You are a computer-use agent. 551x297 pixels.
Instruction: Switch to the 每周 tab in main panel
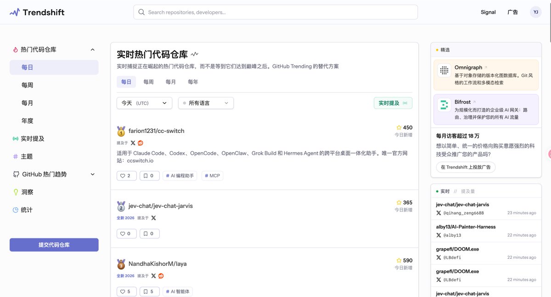(x=148, y=82)
